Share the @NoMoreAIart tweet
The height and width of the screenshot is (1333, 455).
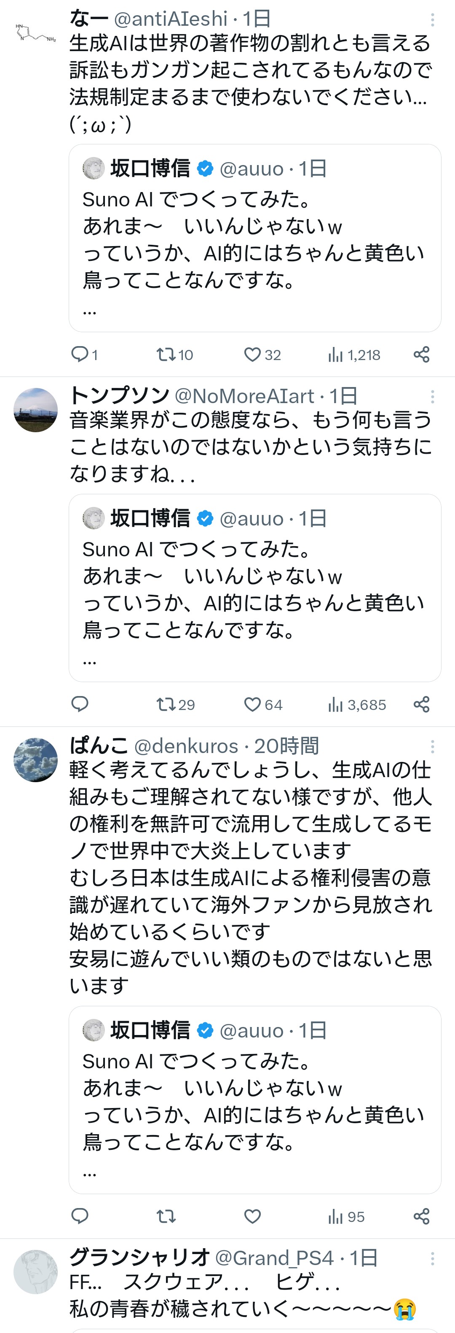pyautogui.click(x=421, y=704)
